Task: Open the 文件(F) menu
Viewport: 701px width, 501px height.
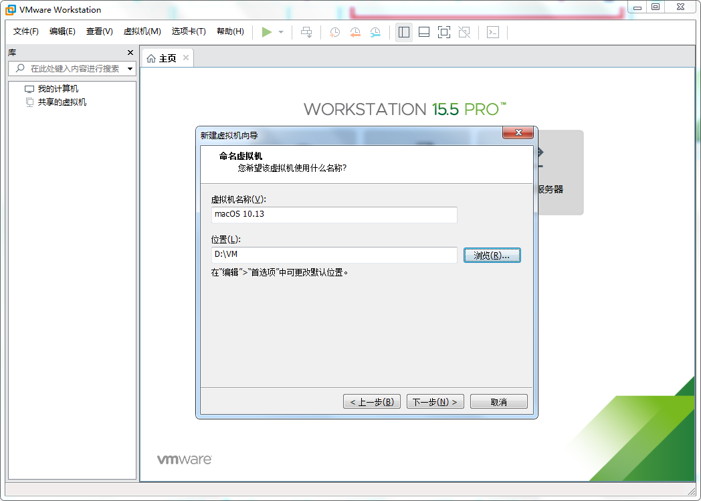Action: pos(26,31)
